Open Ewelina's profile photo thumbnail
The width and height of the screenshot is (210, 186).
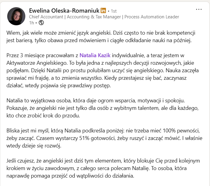[x=16, y=16]
